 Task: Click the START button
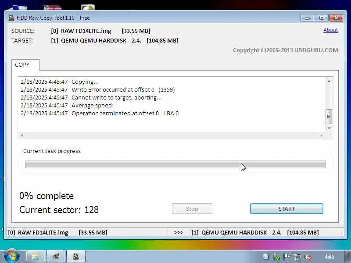(x=287, y=209)
